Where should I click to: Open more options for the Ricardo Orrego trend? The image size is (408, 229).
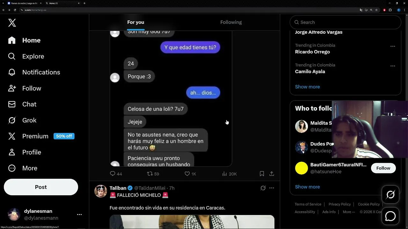click(x=393, y=46)
